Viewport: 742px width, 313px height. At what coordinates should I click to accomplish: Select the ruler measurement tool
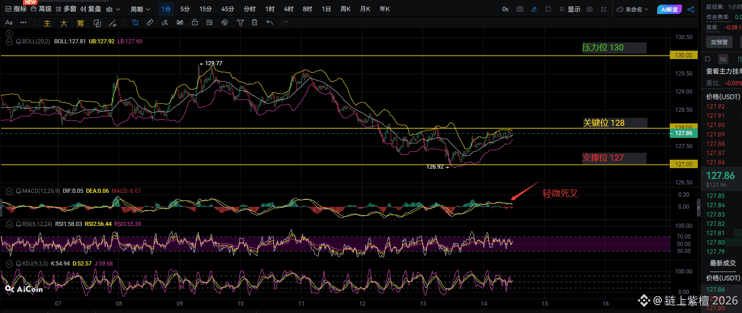click(x=150, y=23)
